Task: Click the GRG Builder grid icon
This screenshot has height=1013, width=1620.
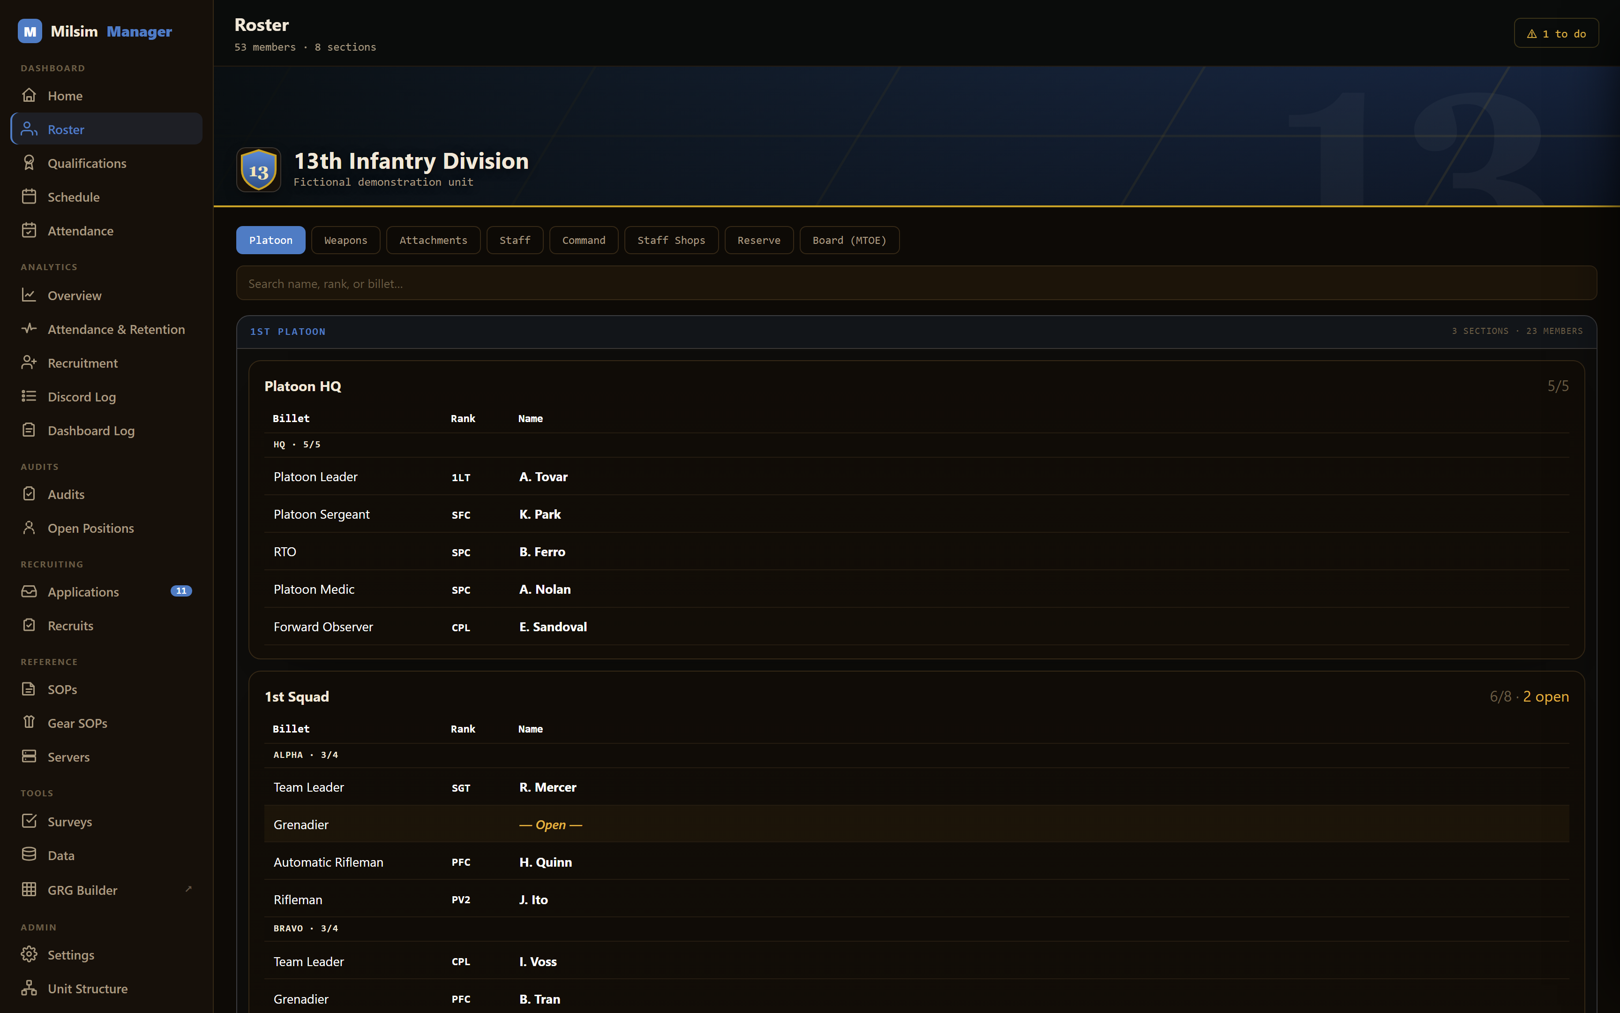Action: pos(29,890)
